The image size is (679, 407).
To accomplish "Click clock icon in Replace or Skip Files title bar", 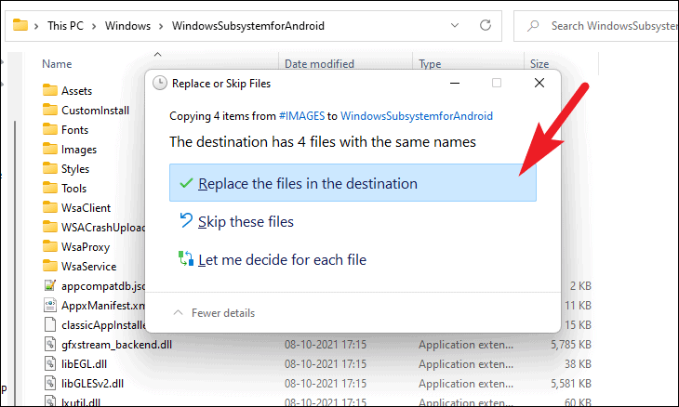I will tap(160, 83).
